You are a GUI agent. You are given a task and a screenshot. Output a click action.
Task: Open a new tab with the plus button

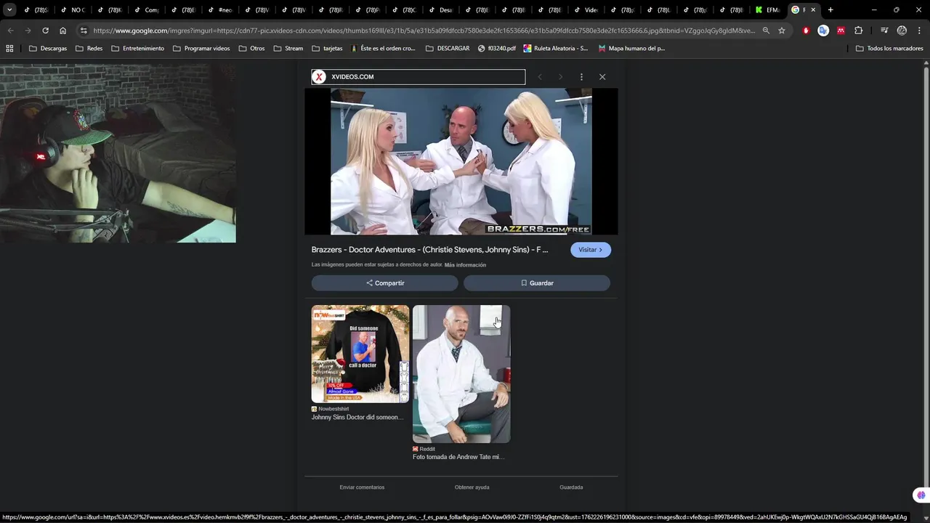(x=830, y=10)
